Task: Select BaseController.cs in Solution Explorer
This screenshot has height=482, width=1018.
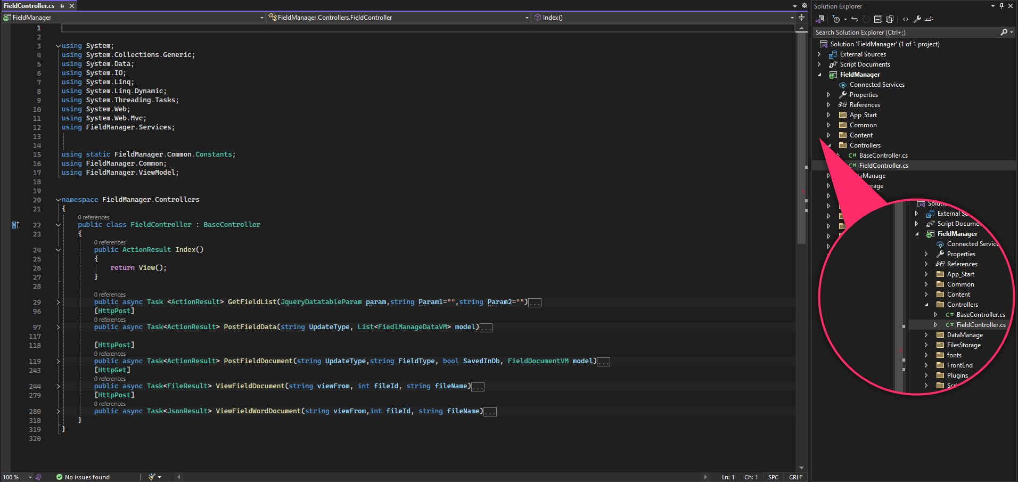Action: pyautogui.click(x=883, y=156)
